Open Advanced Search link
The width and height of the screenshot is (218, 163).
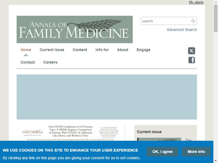tap(182, 30)
